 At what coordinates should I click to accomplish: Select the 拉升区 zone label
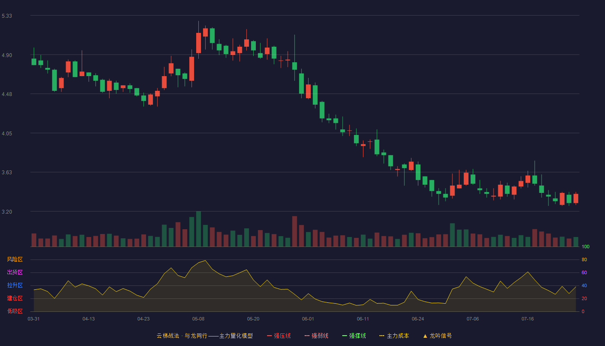[15, 285]
